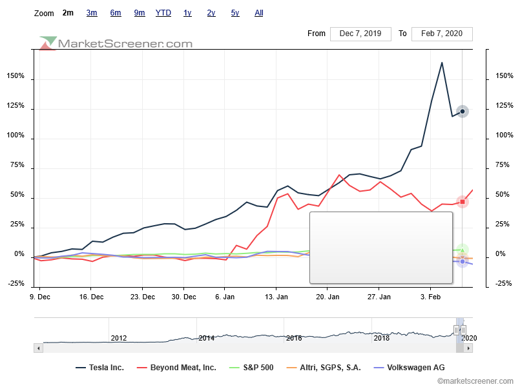This screenshot has width=520, height=387.
Task: Show All time range
Action: coord(259,13)
